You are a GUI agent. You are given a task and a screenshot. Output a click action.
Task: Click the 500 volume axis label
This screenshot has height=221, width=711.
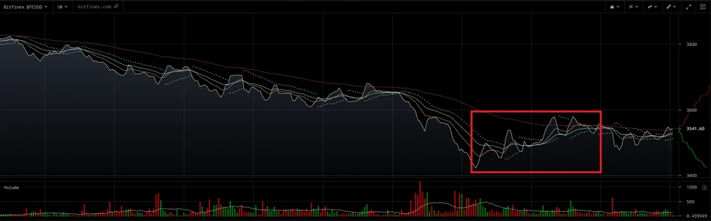point(690,202)
